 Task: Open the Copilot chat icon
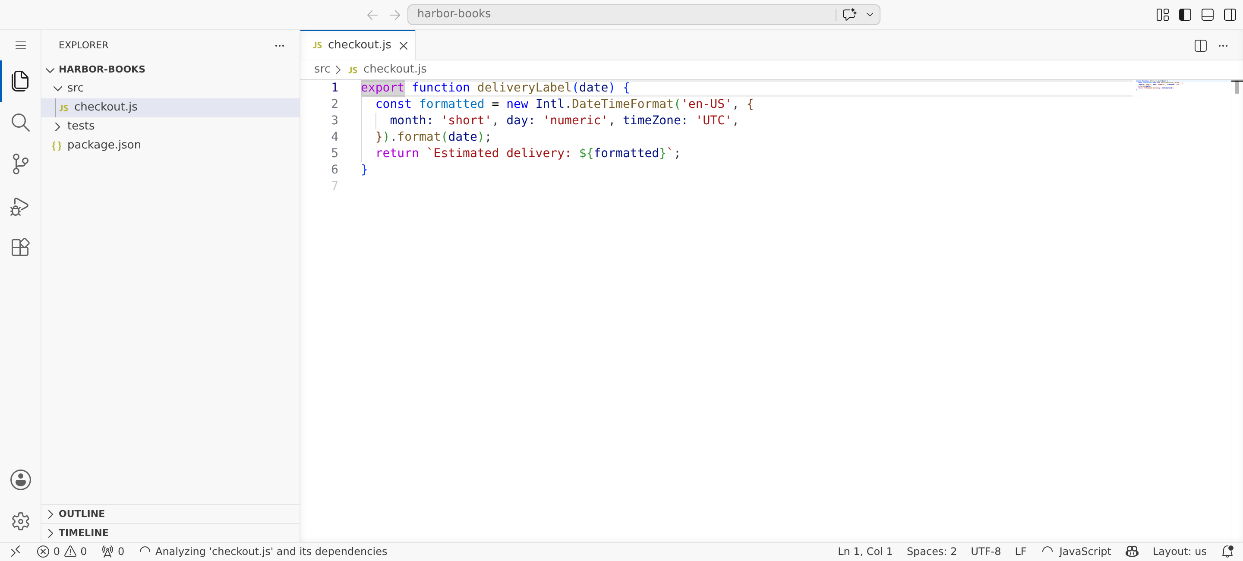pyautogui.click(x=849, y=15)
